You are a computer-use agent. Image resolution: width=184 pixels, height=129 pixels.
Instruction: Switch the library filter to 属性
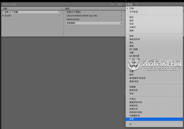(x=120, y=5)
